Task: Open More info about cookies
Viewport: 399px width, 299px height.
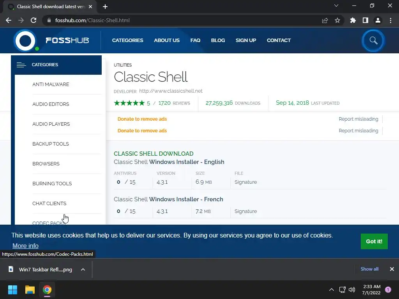Action: tap(25, 246)
